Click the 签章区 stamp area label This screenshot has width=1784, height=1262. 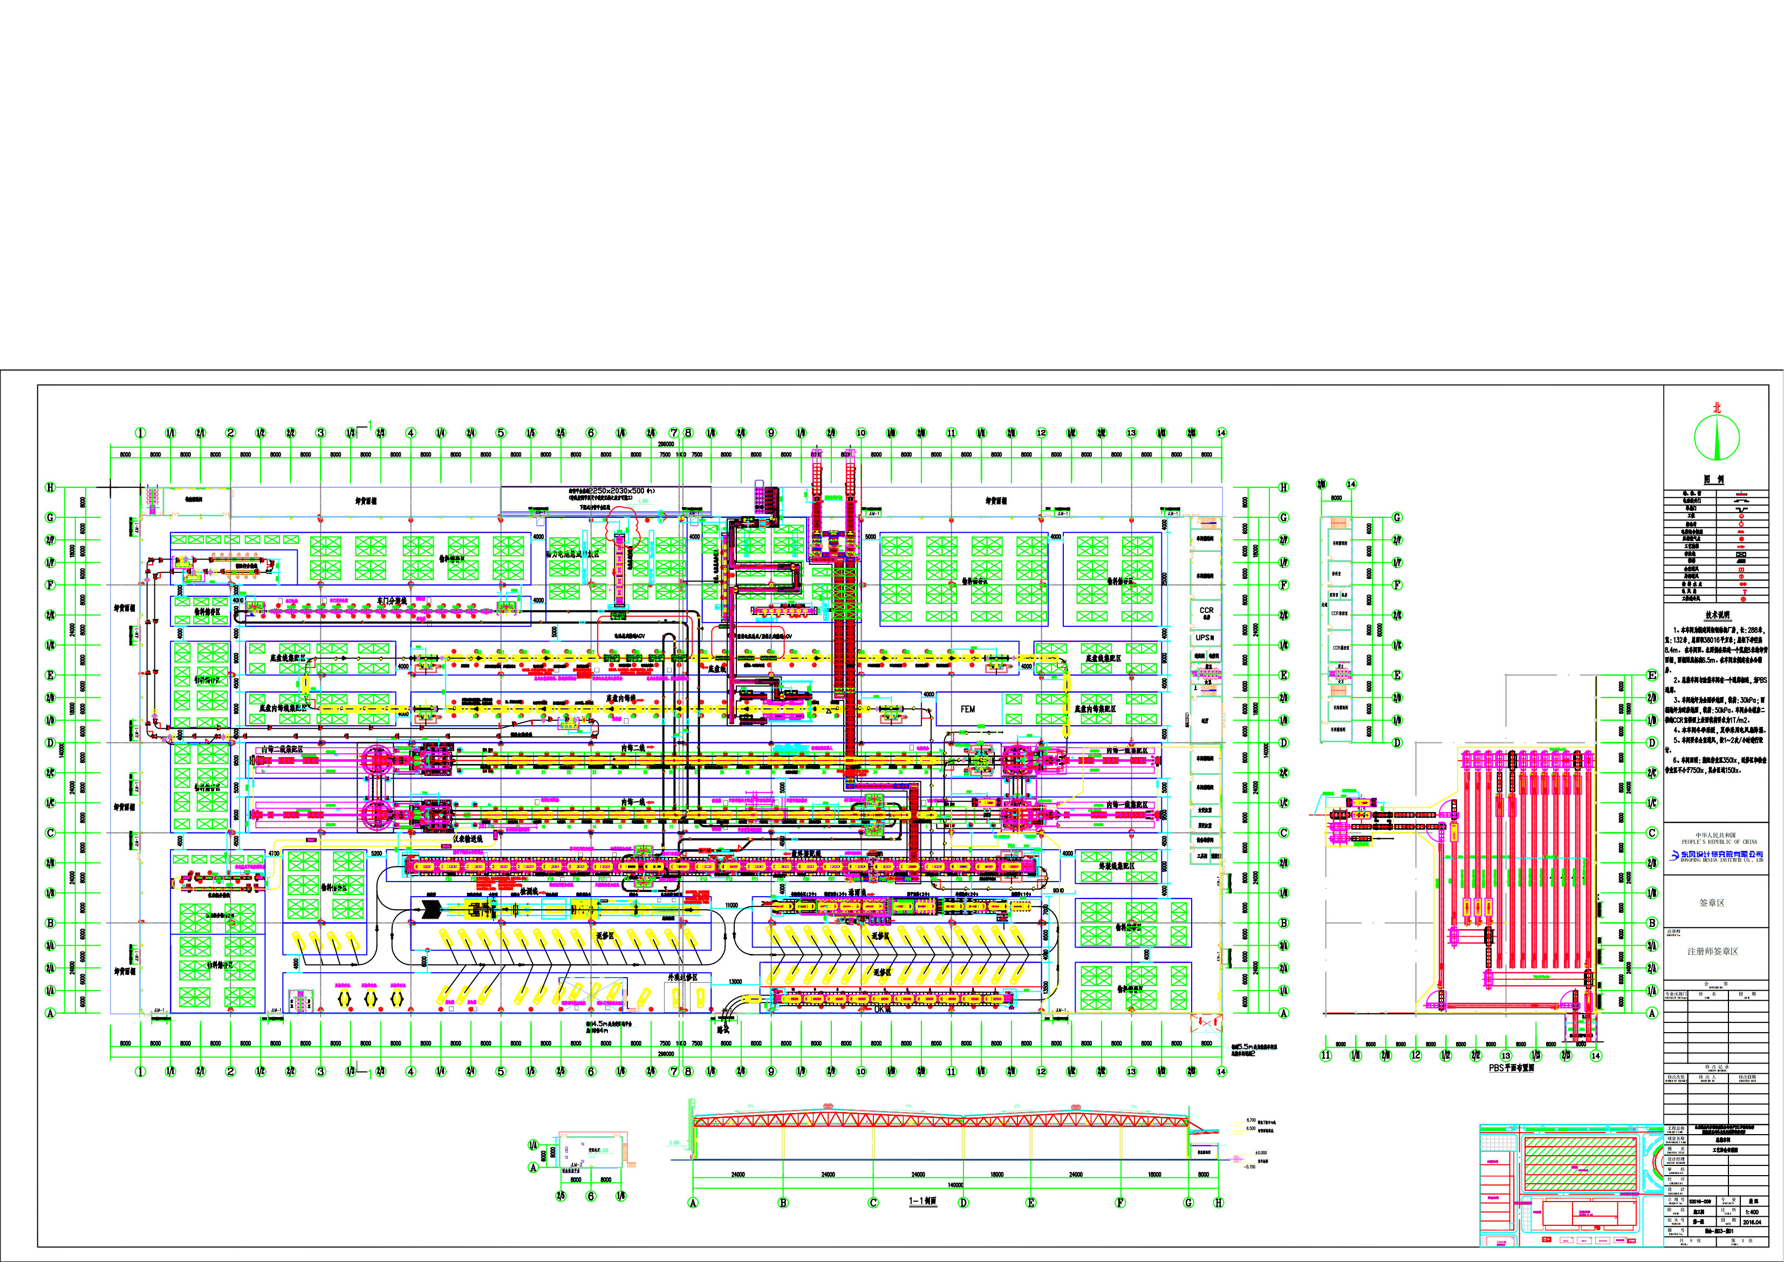(1712, 903)
